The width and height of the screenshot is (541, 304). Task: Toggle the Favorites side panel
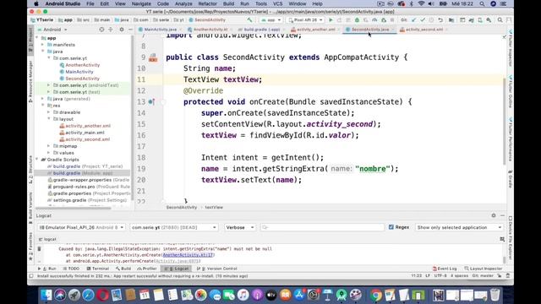pyautogui.click(x=30, y=246)
